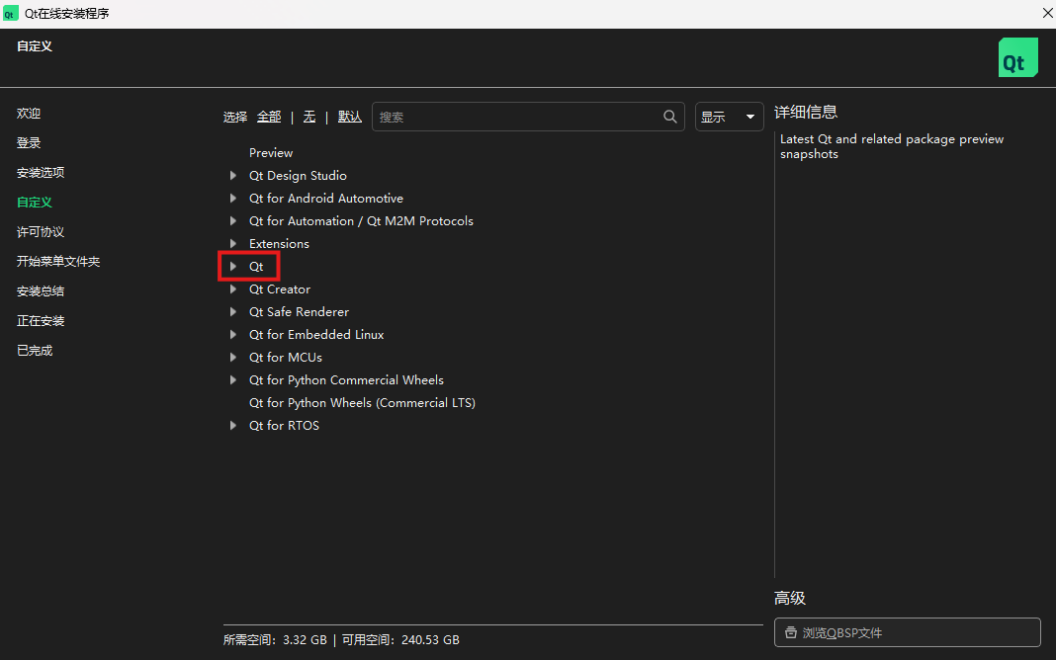Select the Qt for RTOS row text
Image resolution: width=1056 pixels, height=660 pixels.
coord(284,425)
